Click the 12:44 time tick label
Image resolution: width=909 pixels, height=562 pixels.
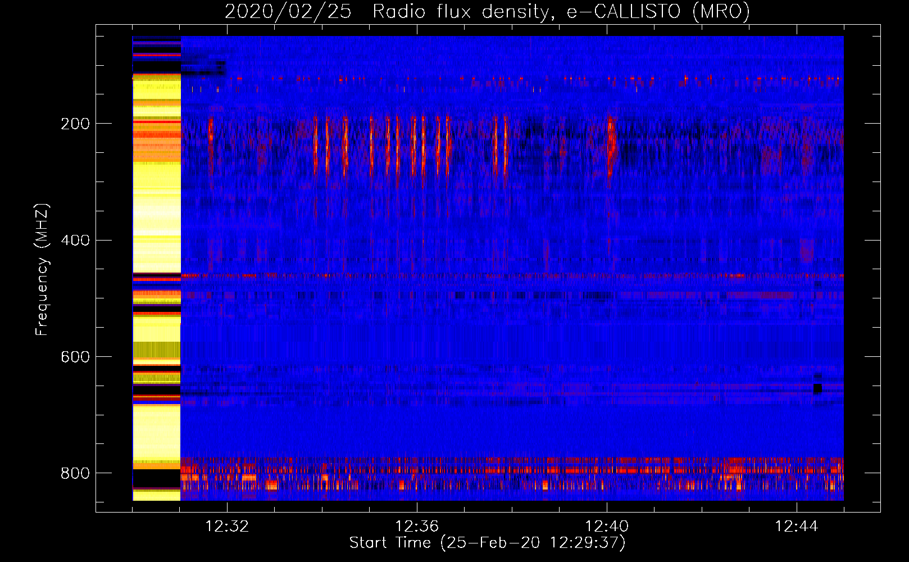(797, 527)
